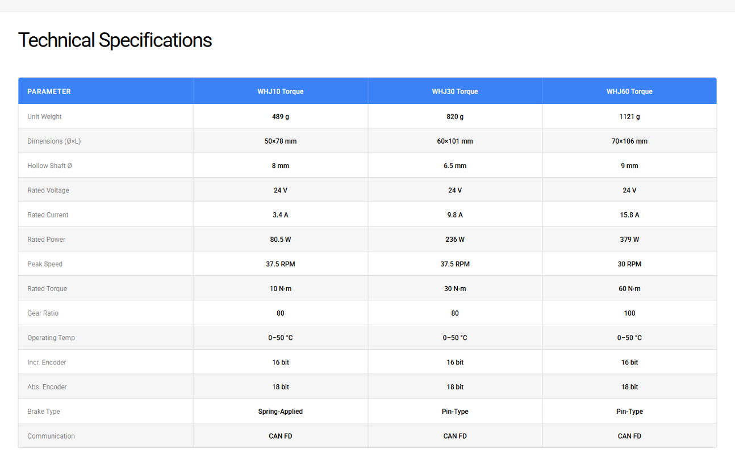Click the 820 g weight value
The image size is (735, 466).
[455, 116]
